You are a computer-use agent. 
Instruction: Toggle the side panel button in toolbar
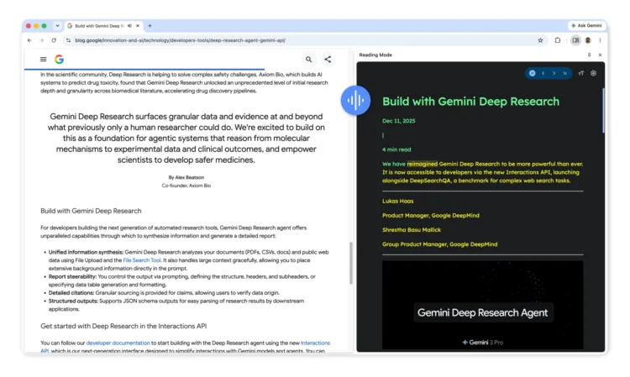(575, 40)
